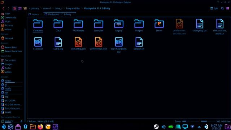Select the version.txt file
The width and height of the screenshot is (231, 130).
pyautogui.click(x=139, y=44)
